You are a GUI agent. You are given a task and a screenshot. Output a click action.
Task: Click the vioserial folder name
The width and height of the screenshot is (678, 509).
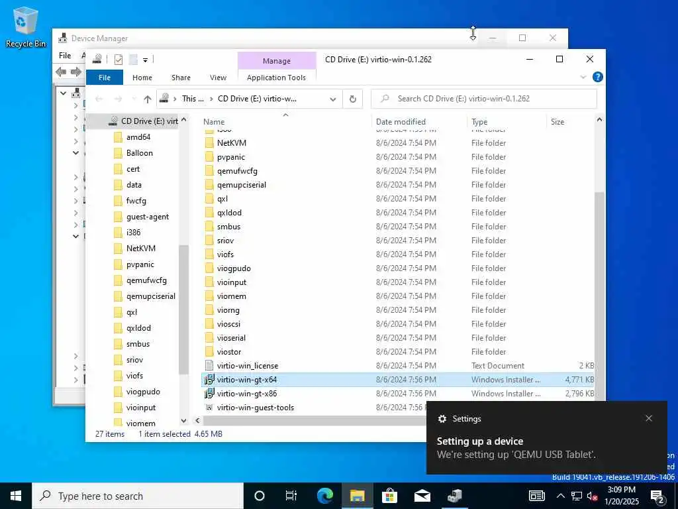pos(231,338)
